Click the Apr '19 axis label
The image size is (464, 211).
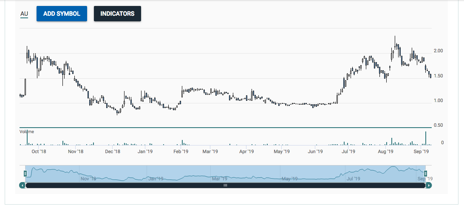coord(246,152)
